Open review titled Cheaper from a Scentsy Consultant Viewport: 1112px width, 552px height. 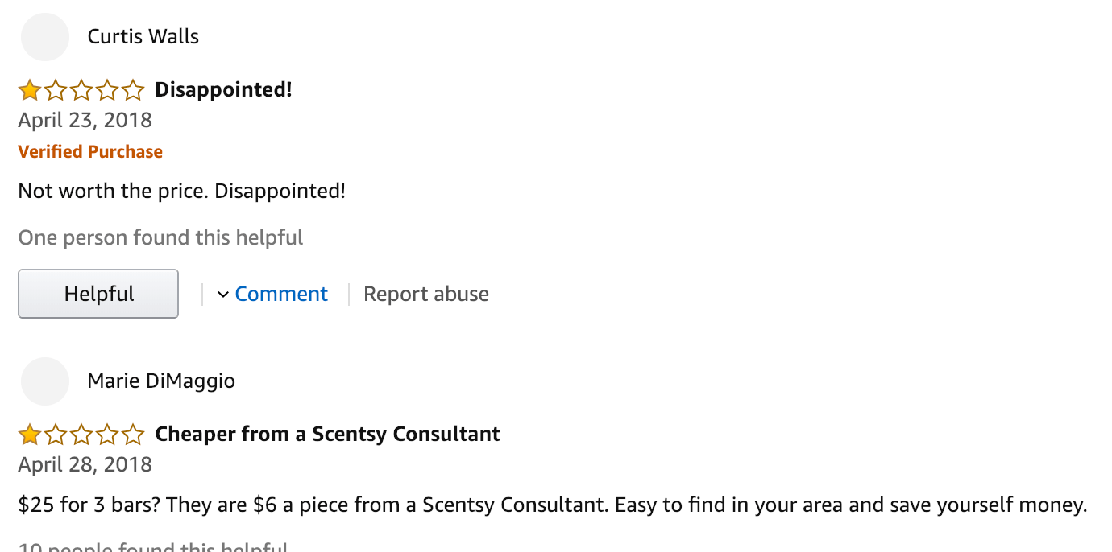327,434
